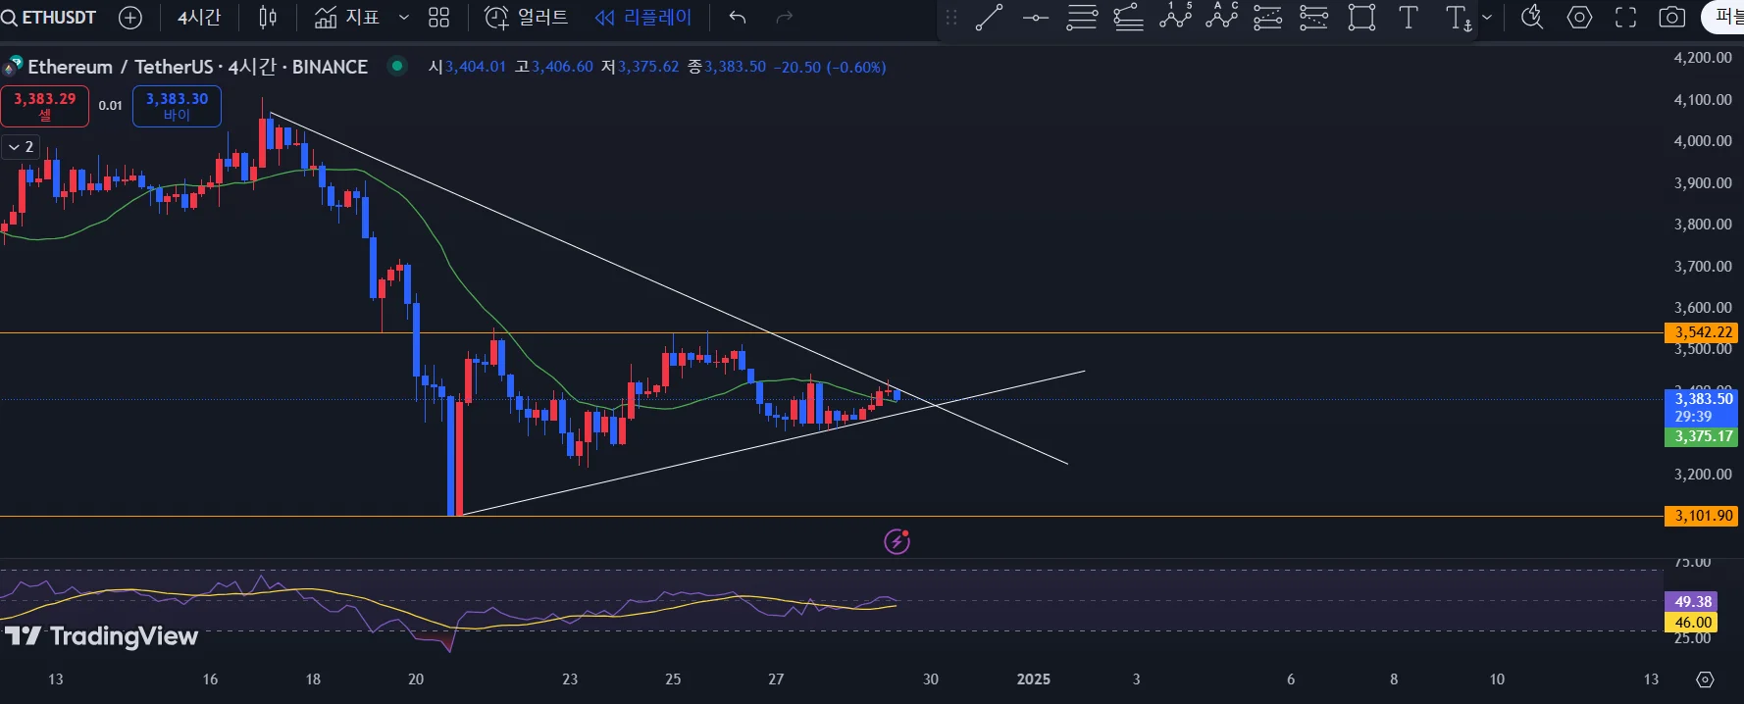This screenshot has height=704, width=1744.
Task: Select the Anchored Text tool
Action: (x=1458, y=18)
